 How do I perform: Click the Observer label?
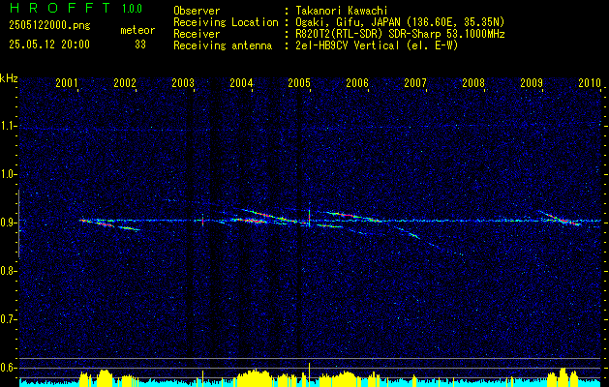pyautogui.click(x=197, y=11)
